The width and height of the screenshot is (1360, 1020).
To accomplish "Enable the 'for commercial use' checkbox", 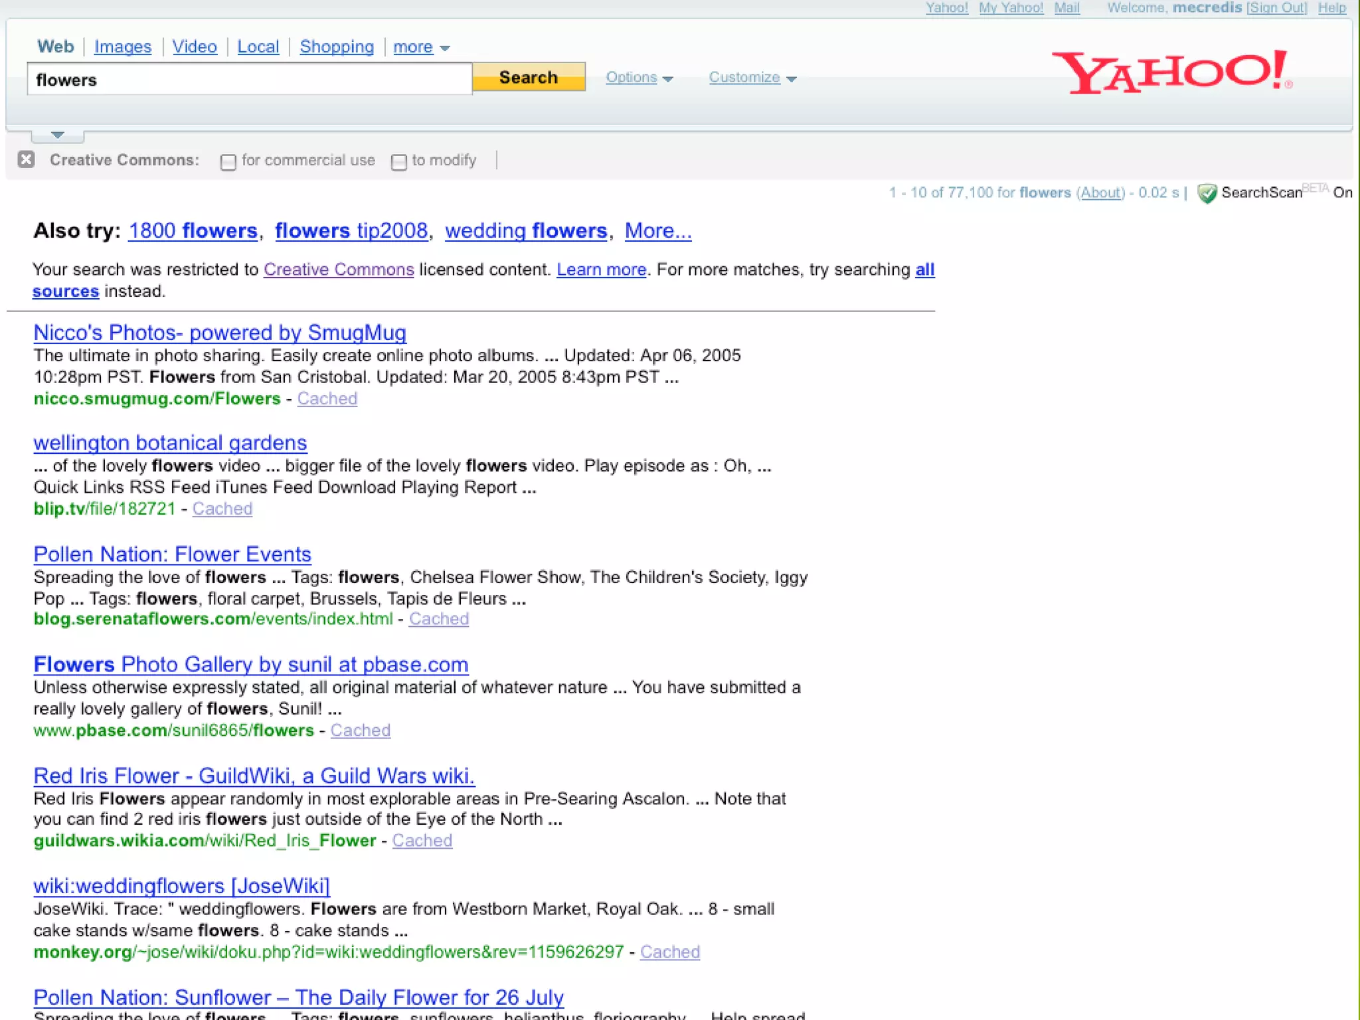I will point(228,162).
